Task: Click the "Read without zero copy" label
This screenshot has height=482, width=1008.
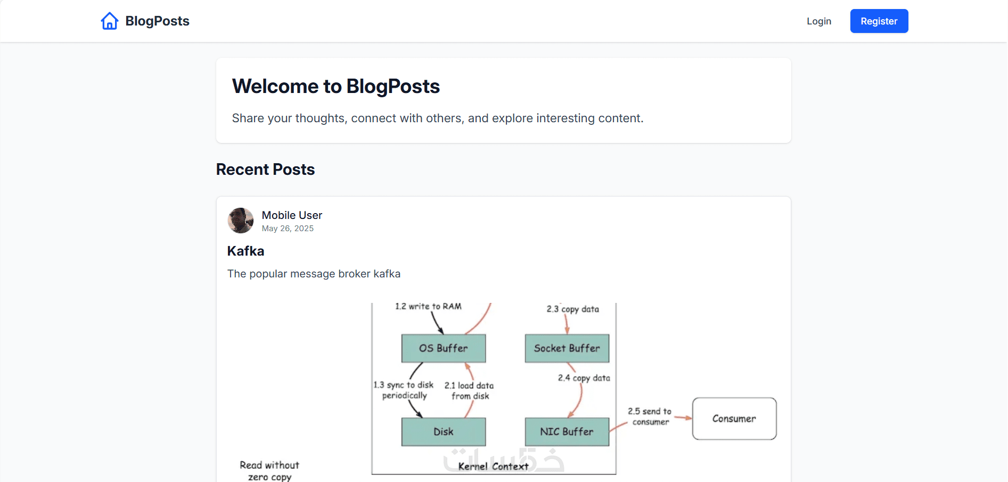Action: point(269,470)
